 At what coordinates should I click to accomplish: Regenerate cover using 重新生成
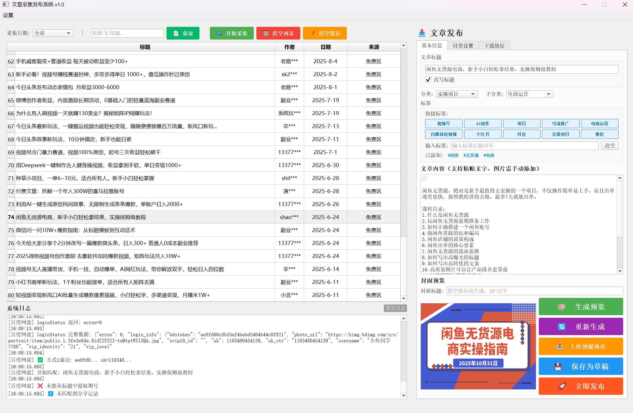(580, 326)
